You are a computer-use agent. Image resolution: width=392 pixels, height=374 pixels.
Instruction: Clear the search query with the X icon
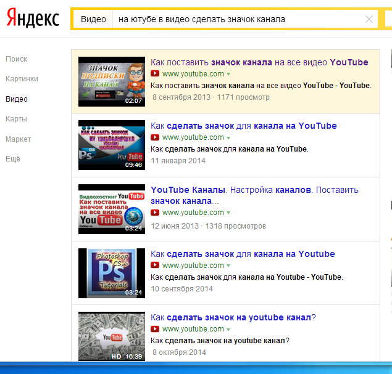[x=369, y=19]
